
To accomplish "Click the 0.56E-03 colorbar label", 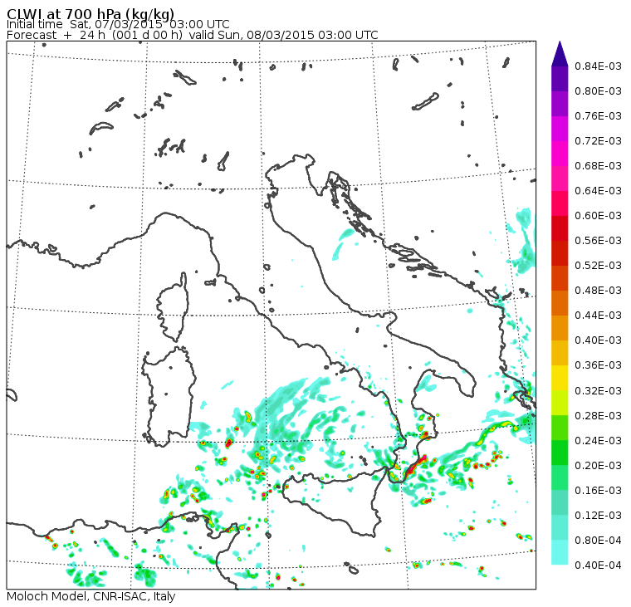I will pos(598,241).
